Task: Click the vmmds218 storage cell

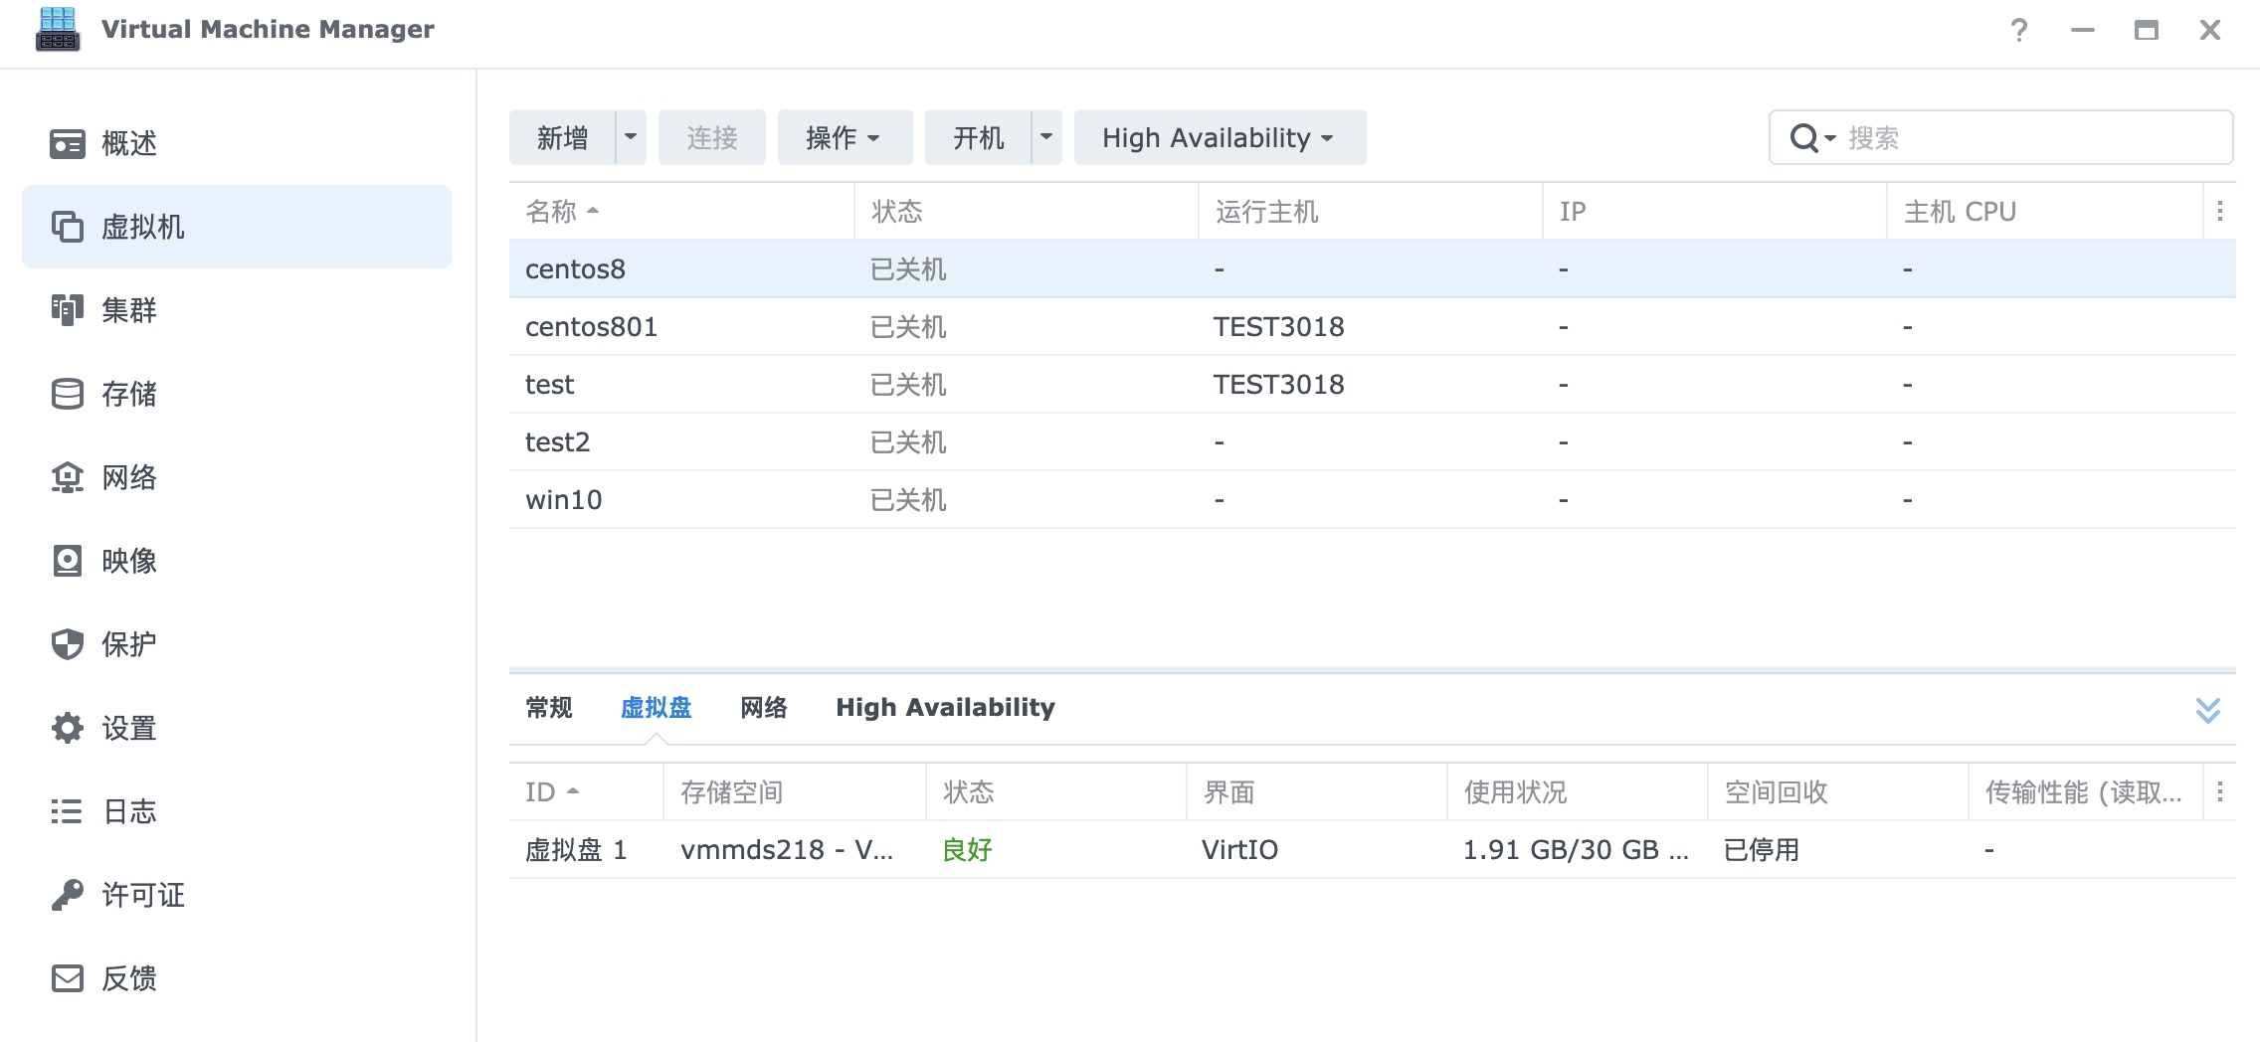Action: click(787, 849)
